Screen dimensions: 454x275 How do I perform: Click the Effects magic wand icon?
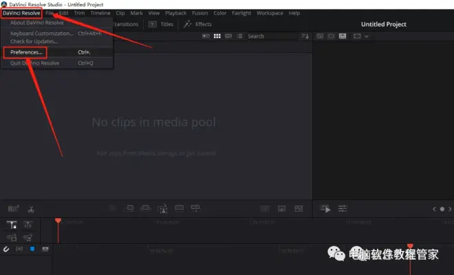[x=187, y=24]
